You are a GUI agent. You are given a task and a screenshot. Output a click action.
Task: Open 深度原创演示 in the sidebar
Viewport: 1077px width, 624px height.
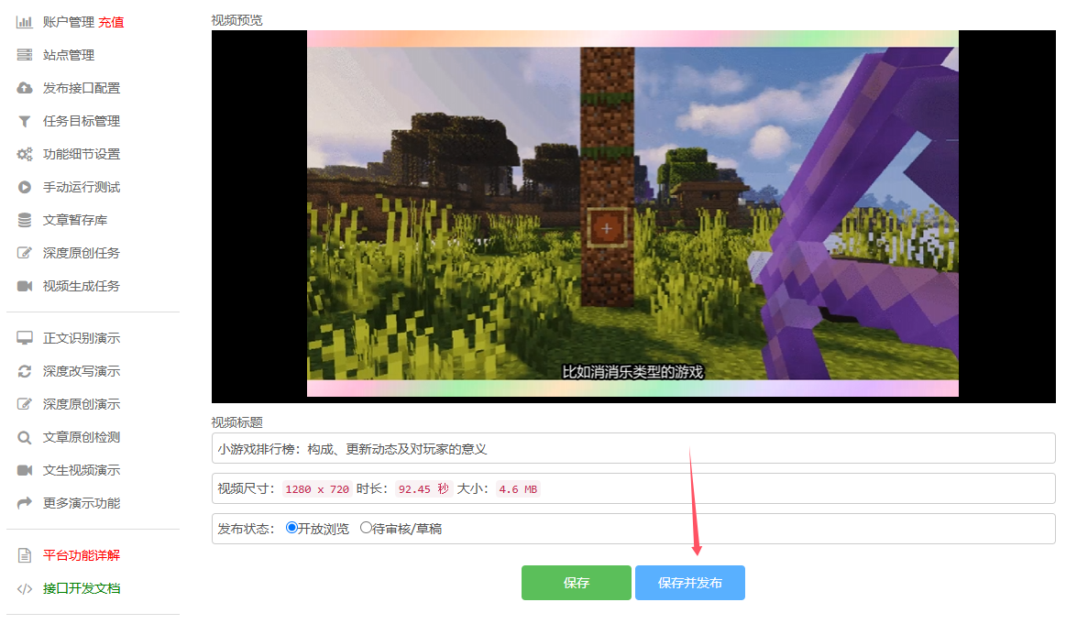pos(82,404)
